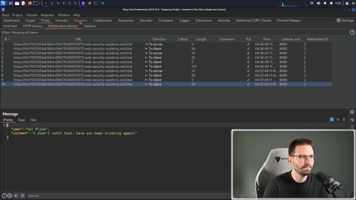This screenshot has height=200, width=356.
Task: Toggle the \n non-printable characters button
Action: 338,119
